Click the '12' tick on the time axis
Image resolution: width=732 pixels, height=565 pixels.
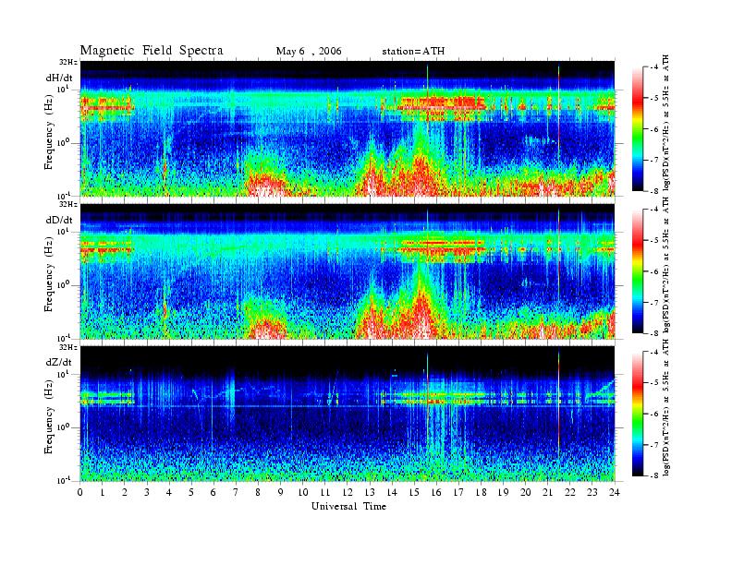(x=348, y=492)
